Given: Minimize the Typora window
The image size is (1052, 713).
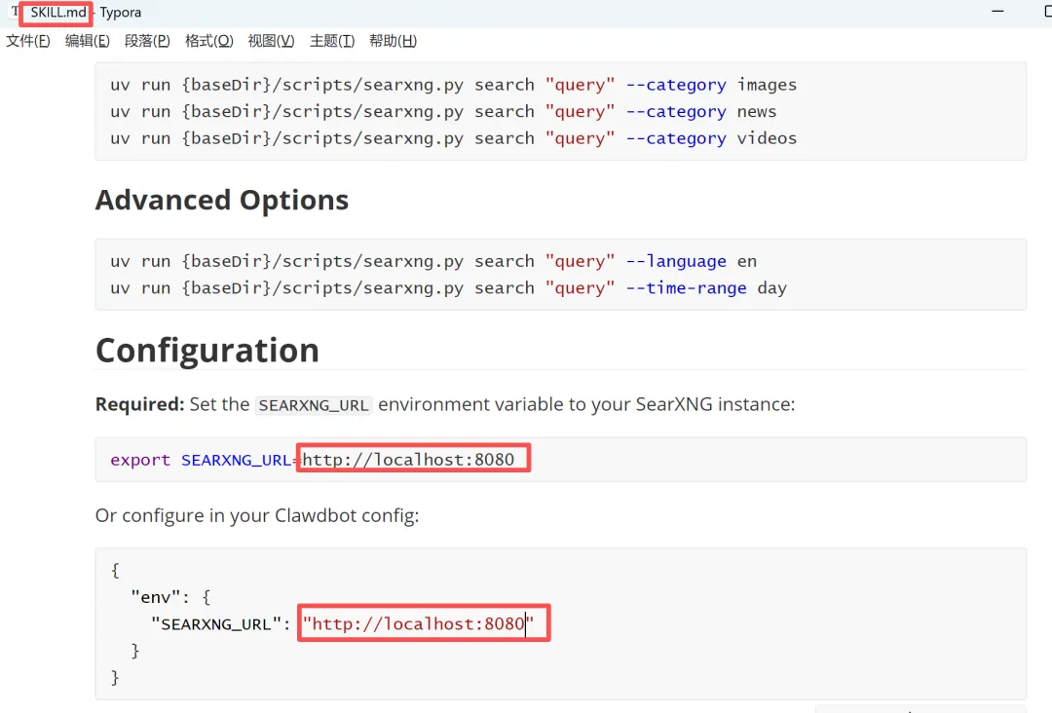Looking at the screenshot, I should pos(997,12).
